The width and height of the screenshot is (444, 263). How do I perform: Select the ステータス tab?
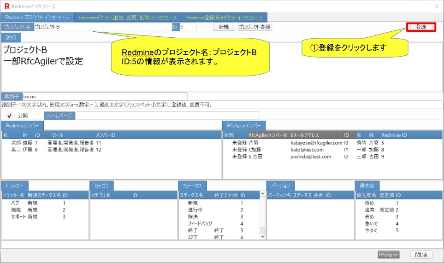(192, 186)
